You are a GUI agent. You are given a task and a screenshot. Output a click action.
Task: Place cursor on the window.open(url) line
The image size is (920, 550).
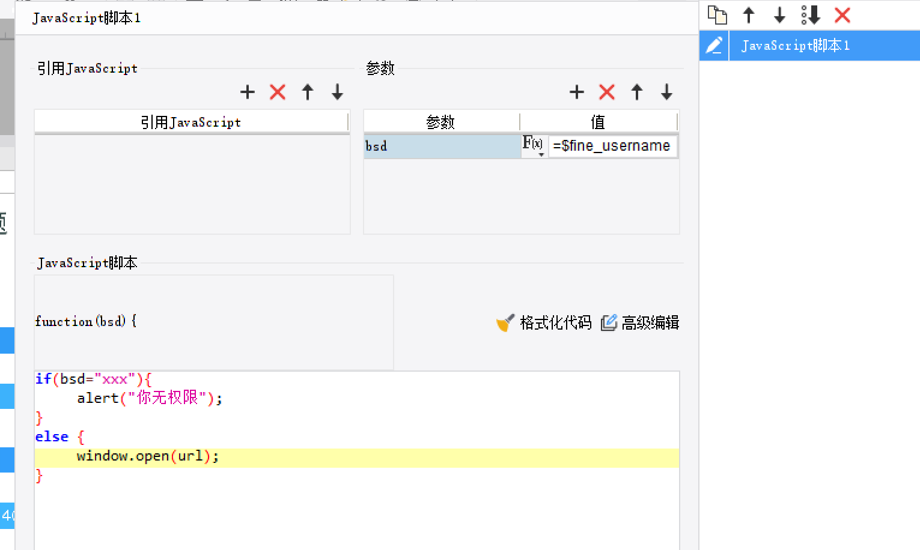(x=357, y=456)
